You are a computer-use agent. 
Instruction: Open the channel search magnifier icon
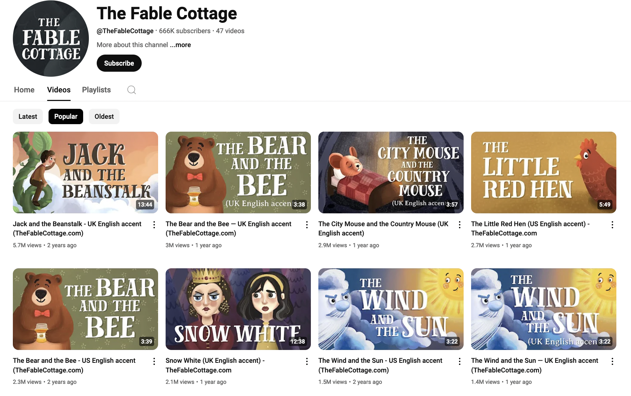click(132, 90)
